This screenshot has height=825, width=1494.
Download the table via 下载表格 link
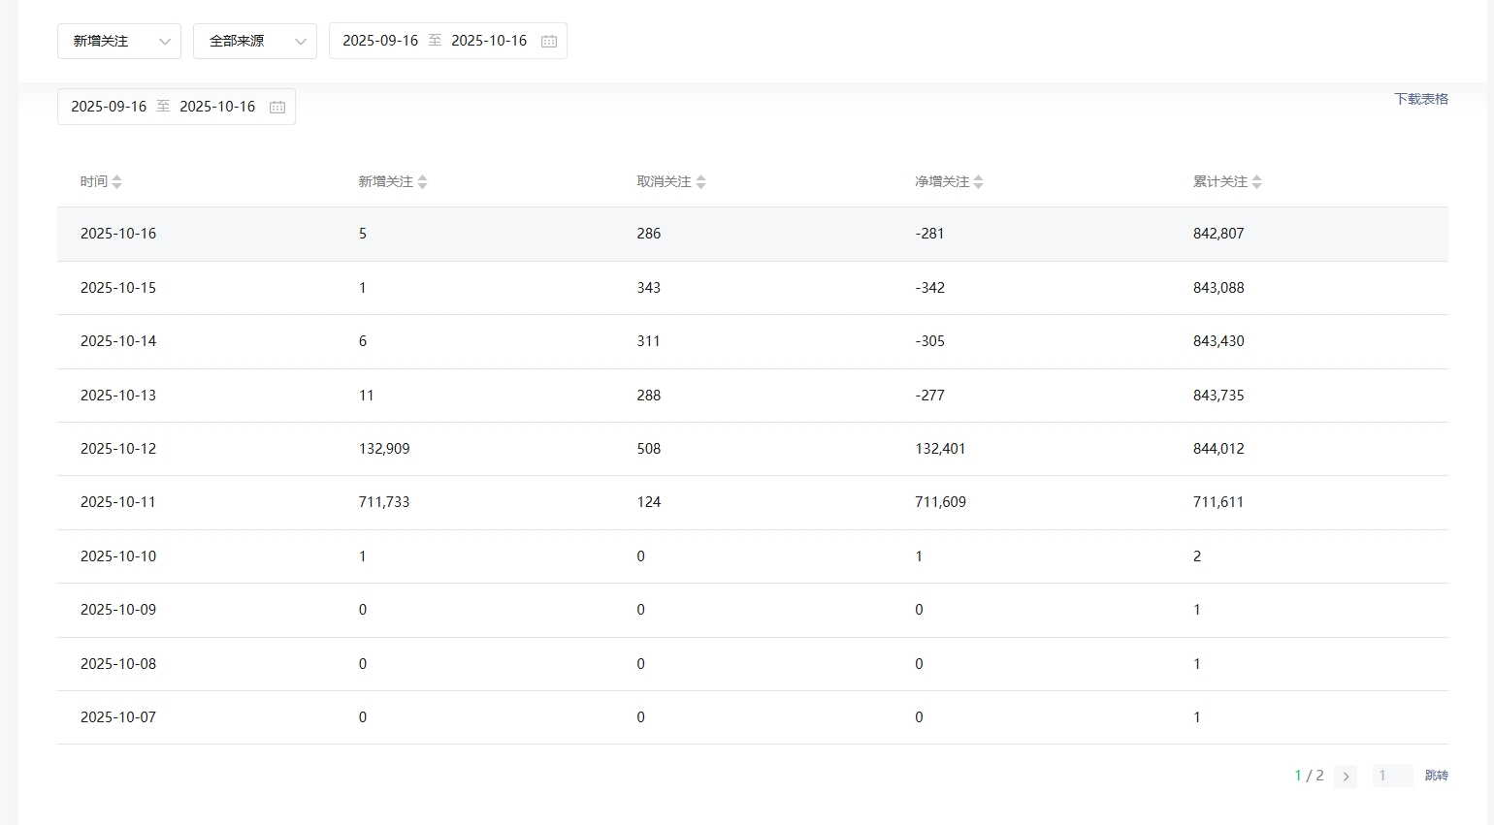pyautogui.click(x=1420, y=99)
